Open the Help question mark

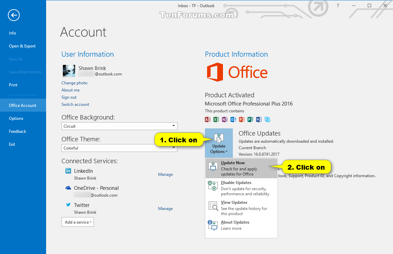[338, 5]
